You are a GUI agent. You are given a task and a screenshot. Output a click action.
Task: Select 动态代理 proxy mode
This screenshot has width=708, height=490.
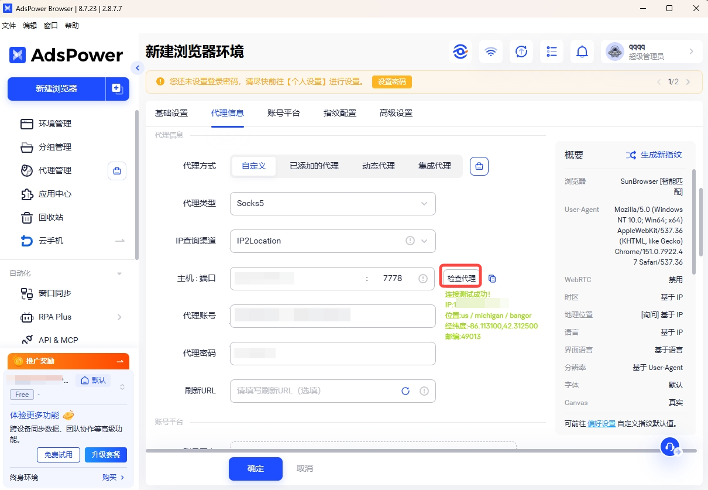(x=379, y=166)
